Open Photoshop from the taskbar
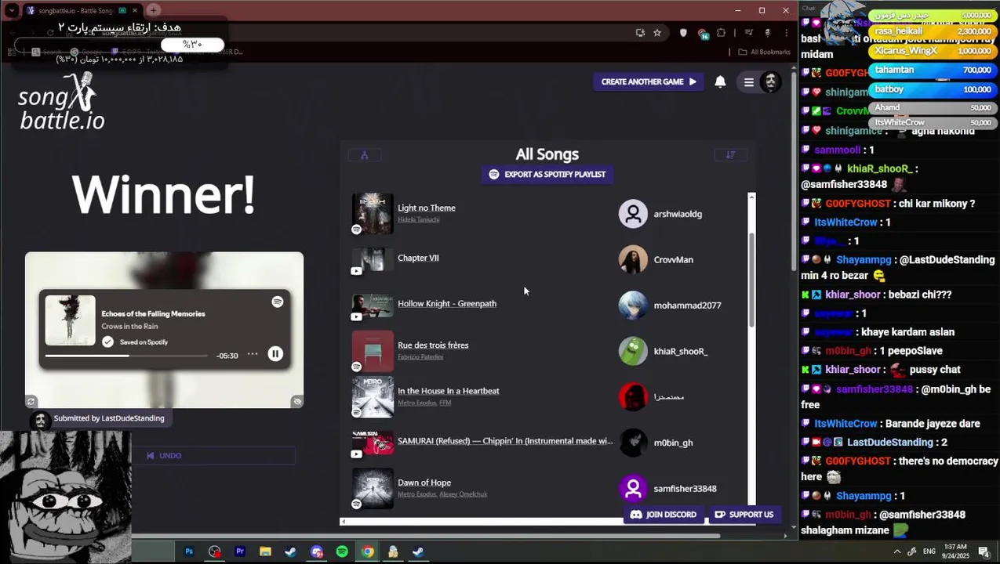 tap(189, 551)
